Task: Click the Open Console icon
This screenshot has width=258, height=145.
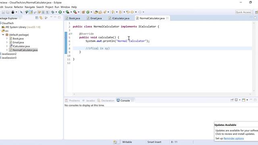Action: tap(243, 100)
